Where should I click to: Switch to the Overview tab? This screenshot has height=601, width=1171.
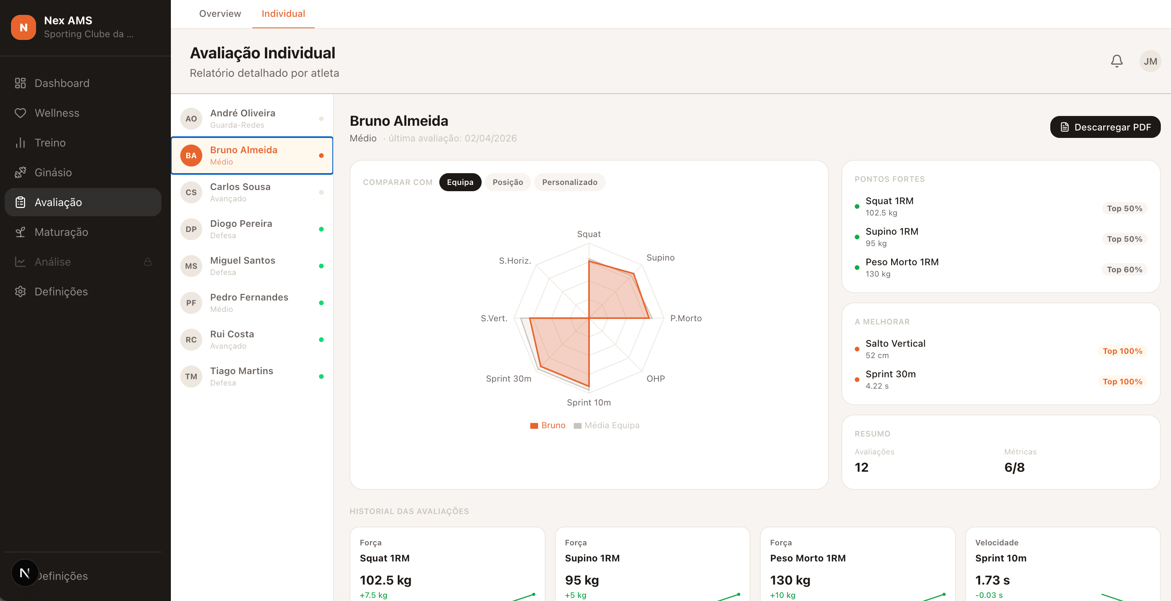click(220, 14)
